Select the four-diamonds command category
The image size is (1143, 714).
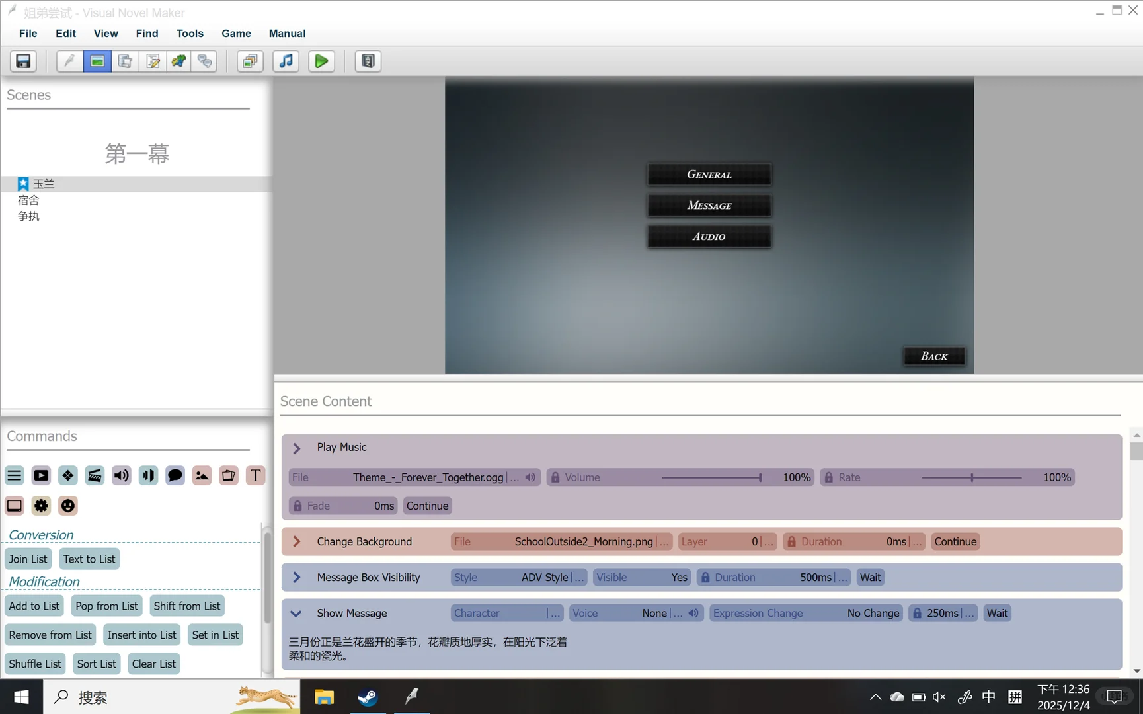[x=67, y=475]
